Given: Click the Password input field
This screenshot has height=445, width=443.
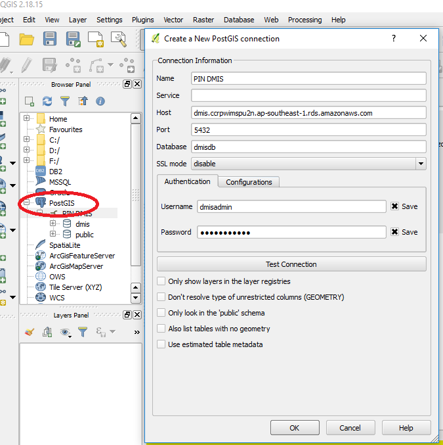Looking at the screenshot, I should 291,232.
